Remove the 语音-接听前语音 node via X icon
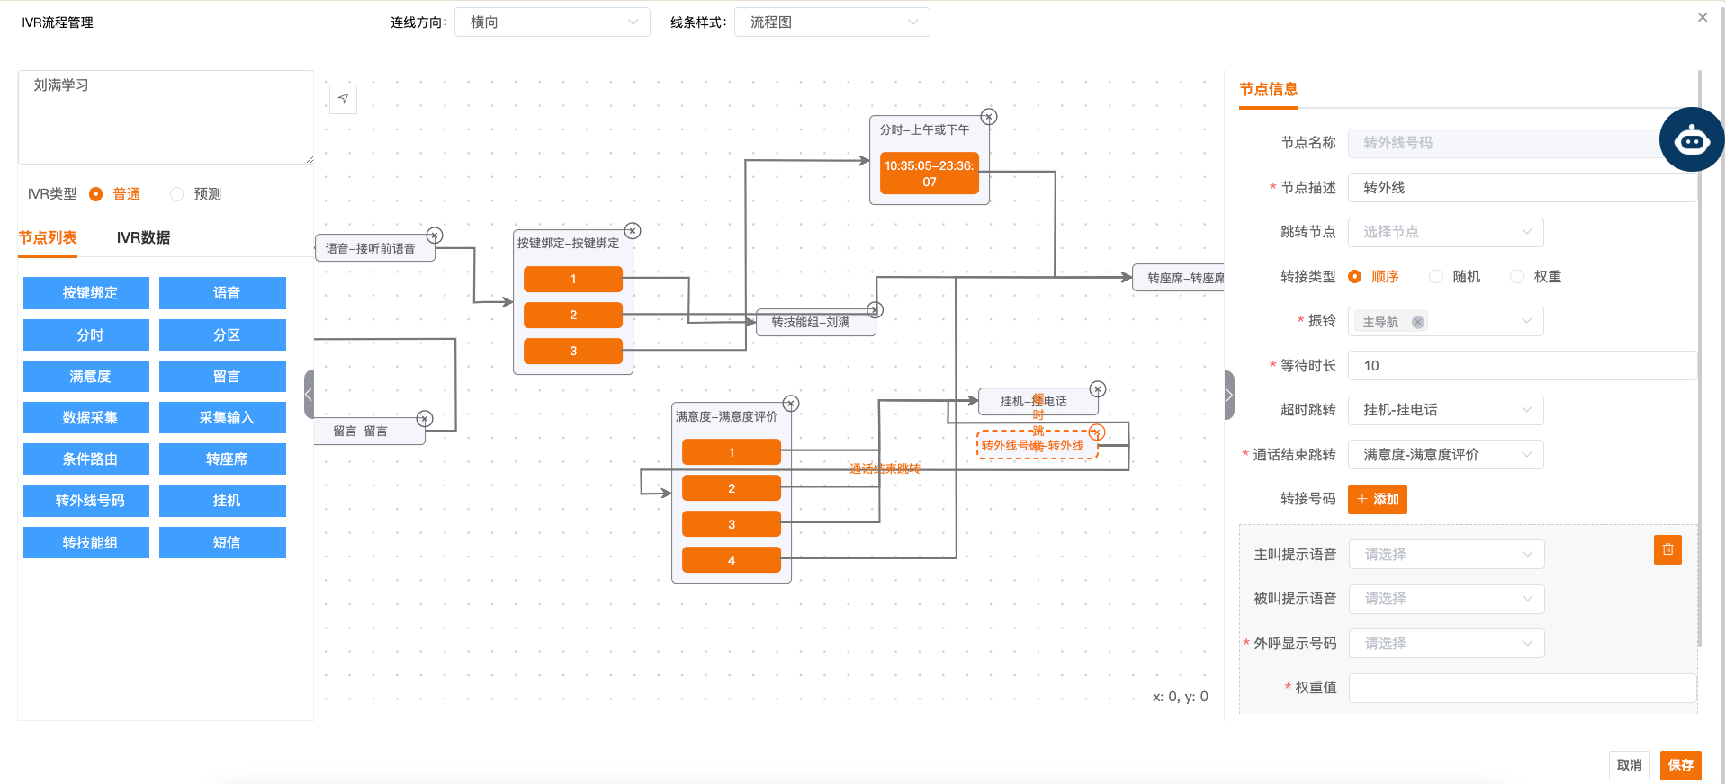This screenshot has height=784, width=1725. [435, 236]
